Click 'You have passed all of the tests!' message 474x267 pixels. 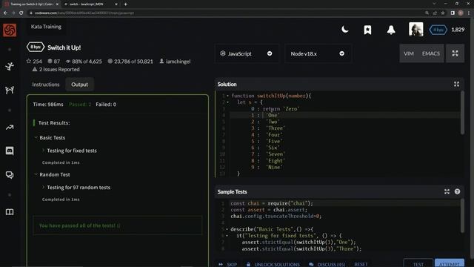(x=79, y=225)
